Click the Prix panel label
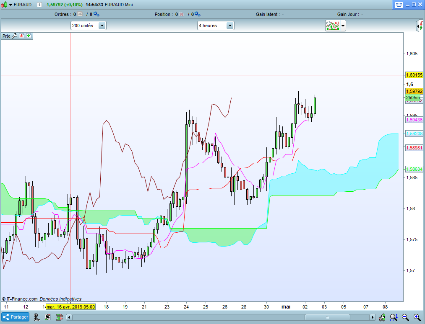 click(6, 36)
